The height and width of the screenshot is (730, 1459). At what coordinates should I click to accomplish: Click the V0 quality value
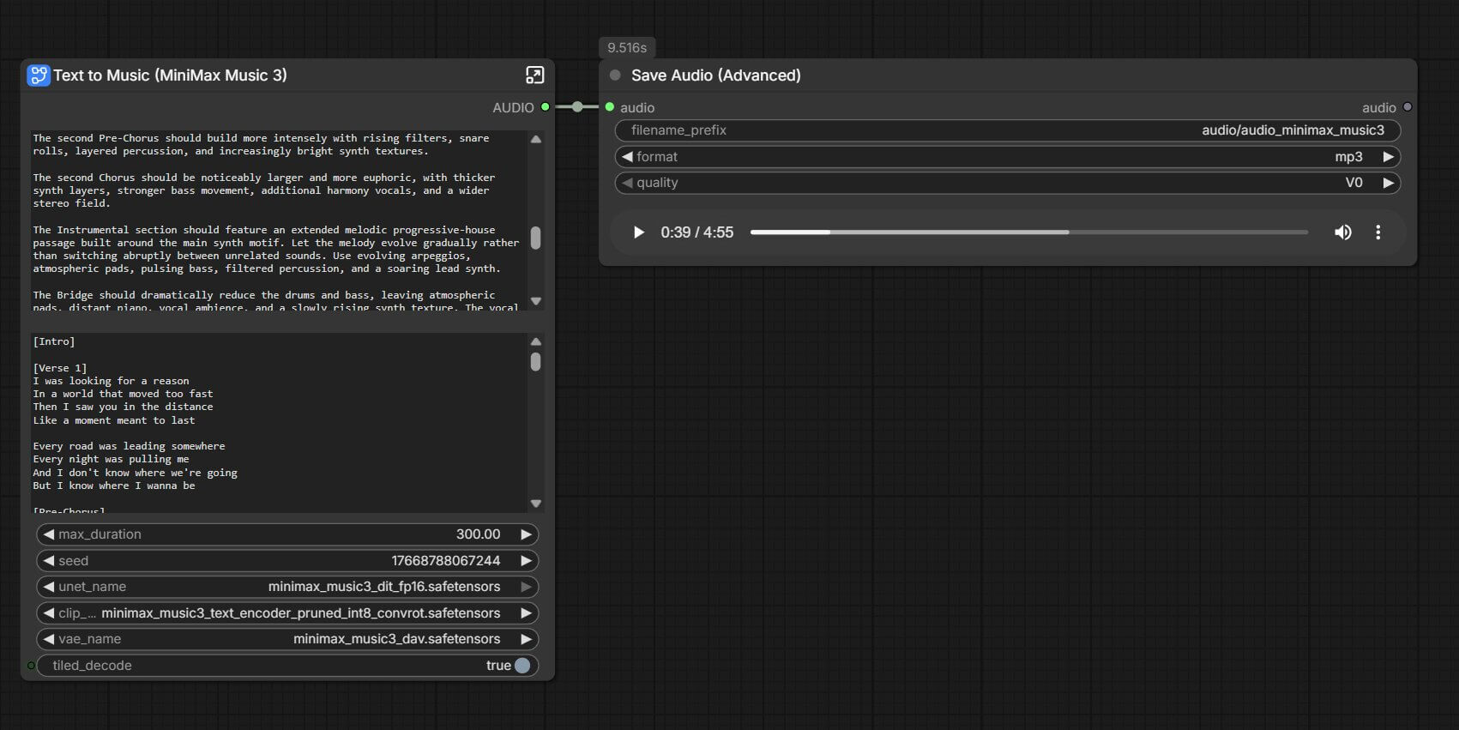[x=1353, y=183]
